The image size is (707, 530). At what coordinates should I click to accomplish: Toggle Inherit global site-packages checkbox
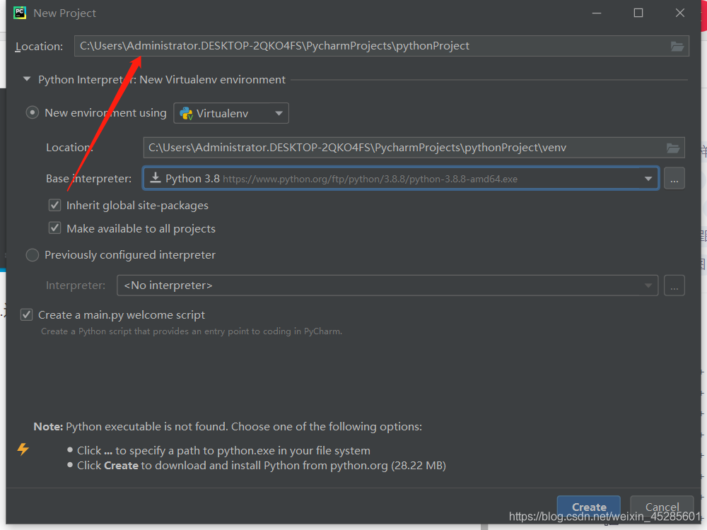point(54,205)
